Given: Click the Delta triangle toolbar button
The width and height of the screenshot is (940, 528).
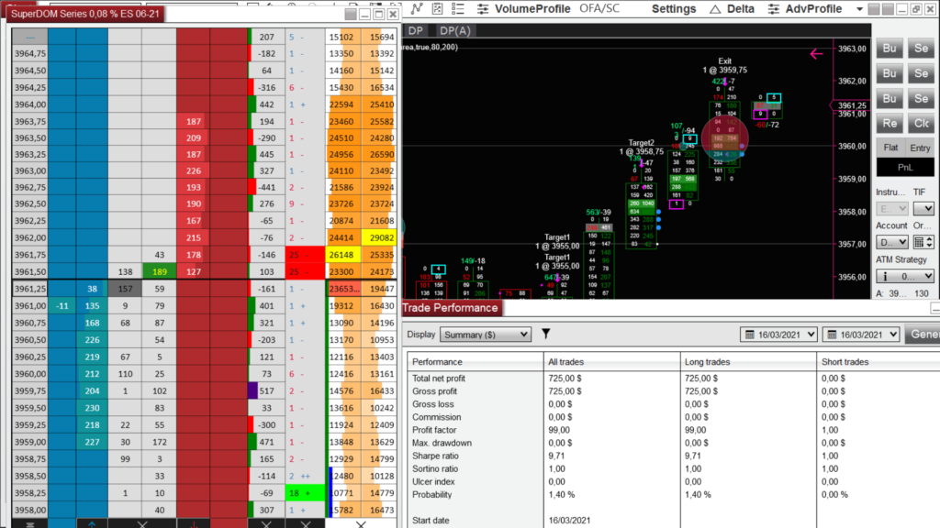Looking at the screenshot, I should tap(732, 8).
